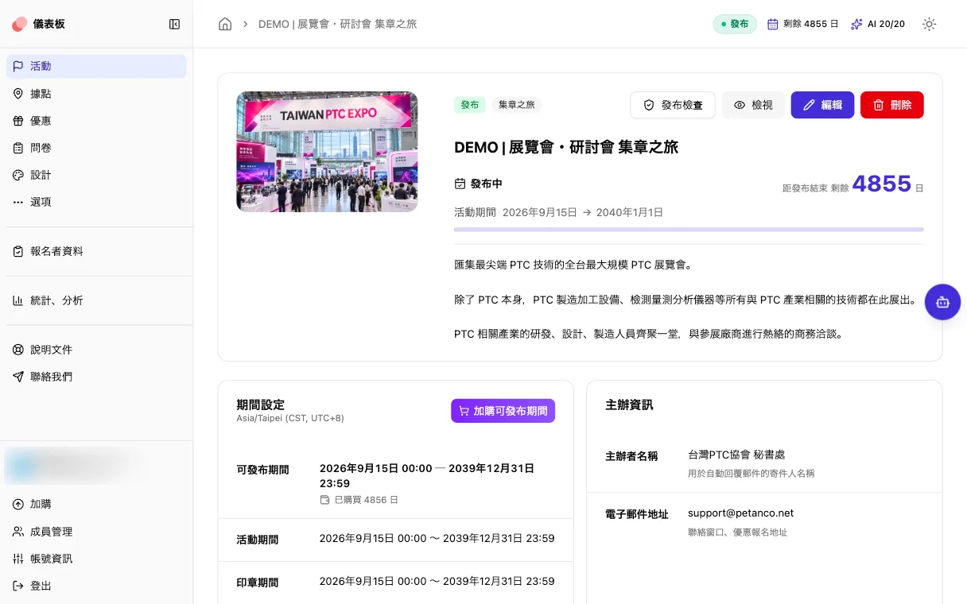Click the 加購可發布期間 button
The width and height of the screenshot is (967, 604).
click(x=503, y=411)
